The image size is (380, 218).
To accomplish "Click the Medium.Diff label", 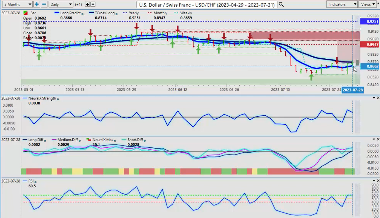I will pos(68,140).
